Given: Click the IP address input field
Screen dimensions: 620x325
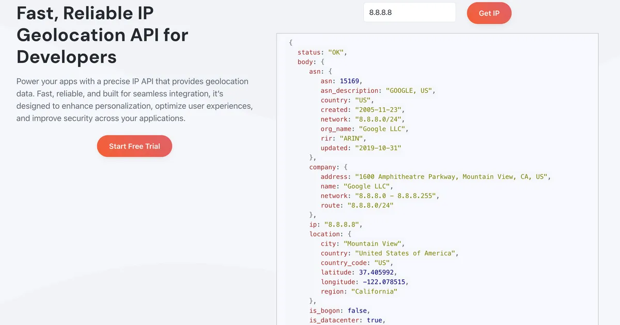Looking at the screenshot, I should click(x=410, y=12).
